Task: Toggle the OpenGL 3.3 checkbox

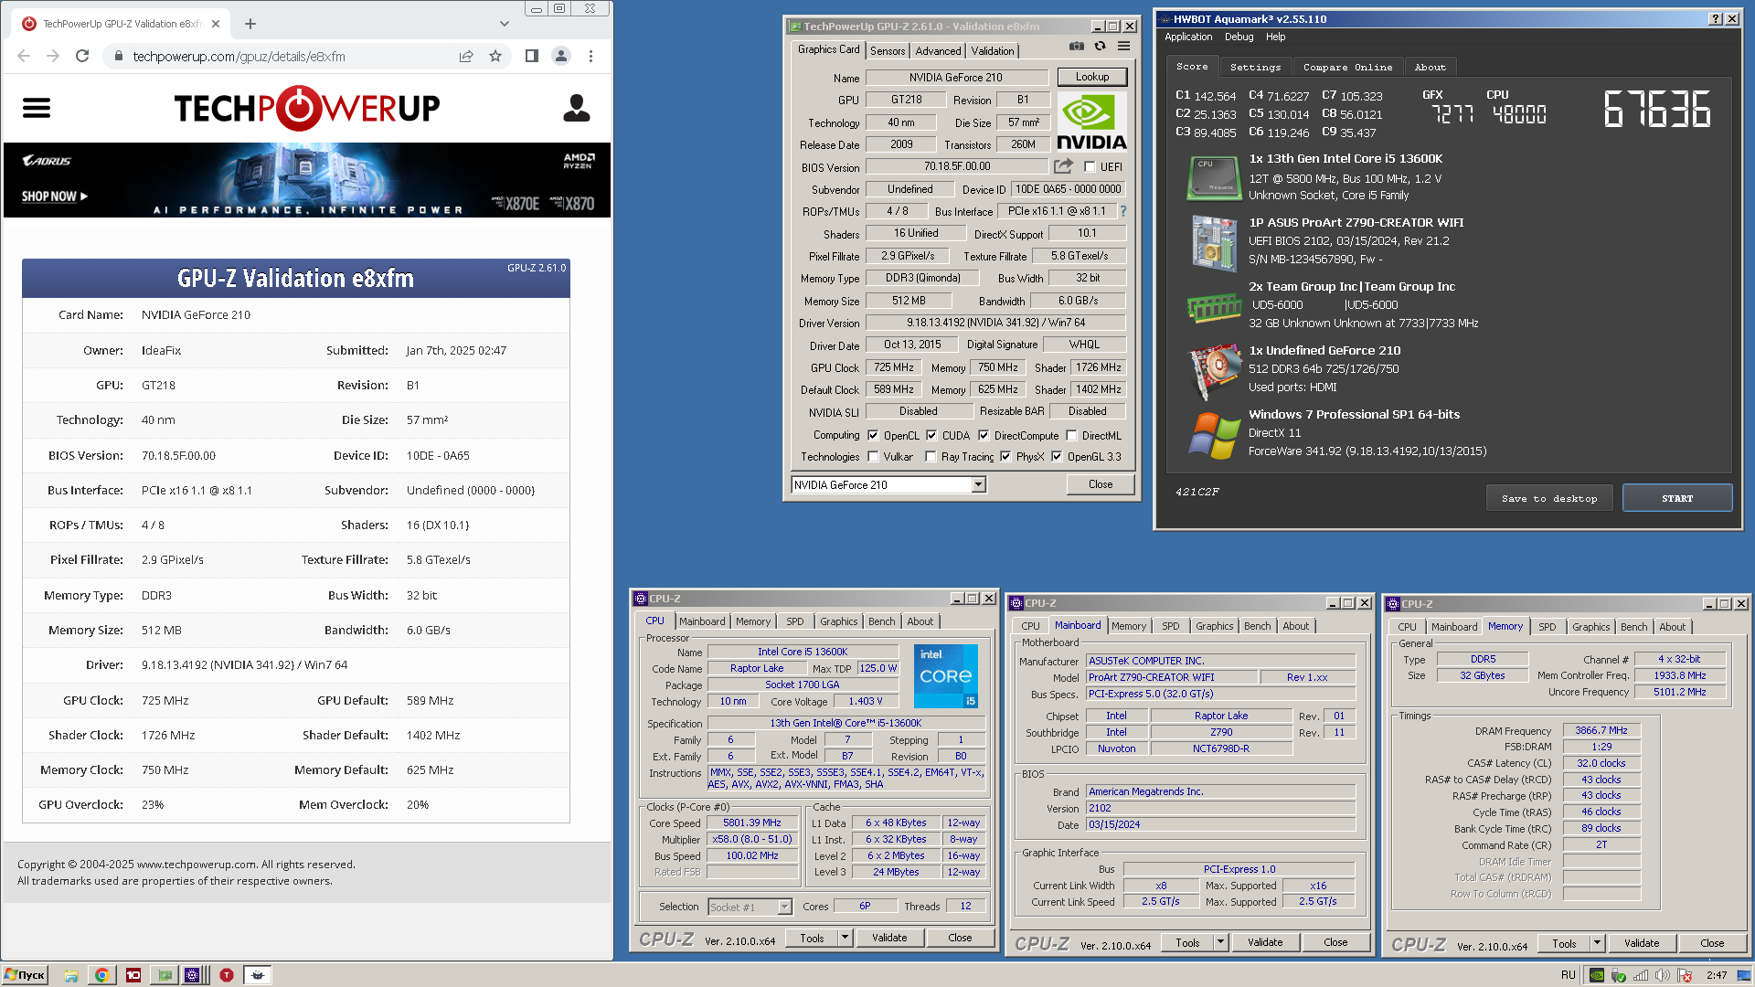Action: (1057, 457)
